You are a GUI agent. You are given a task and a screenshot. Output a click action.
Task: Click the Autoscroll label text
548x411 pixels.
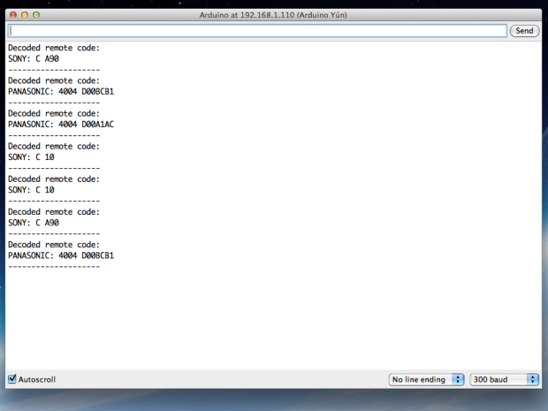tap(37, 379)
